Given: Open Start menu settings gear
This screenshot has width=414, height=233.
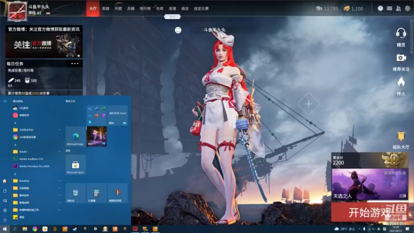Looking at the screenshot, I should tap(5, 210).
